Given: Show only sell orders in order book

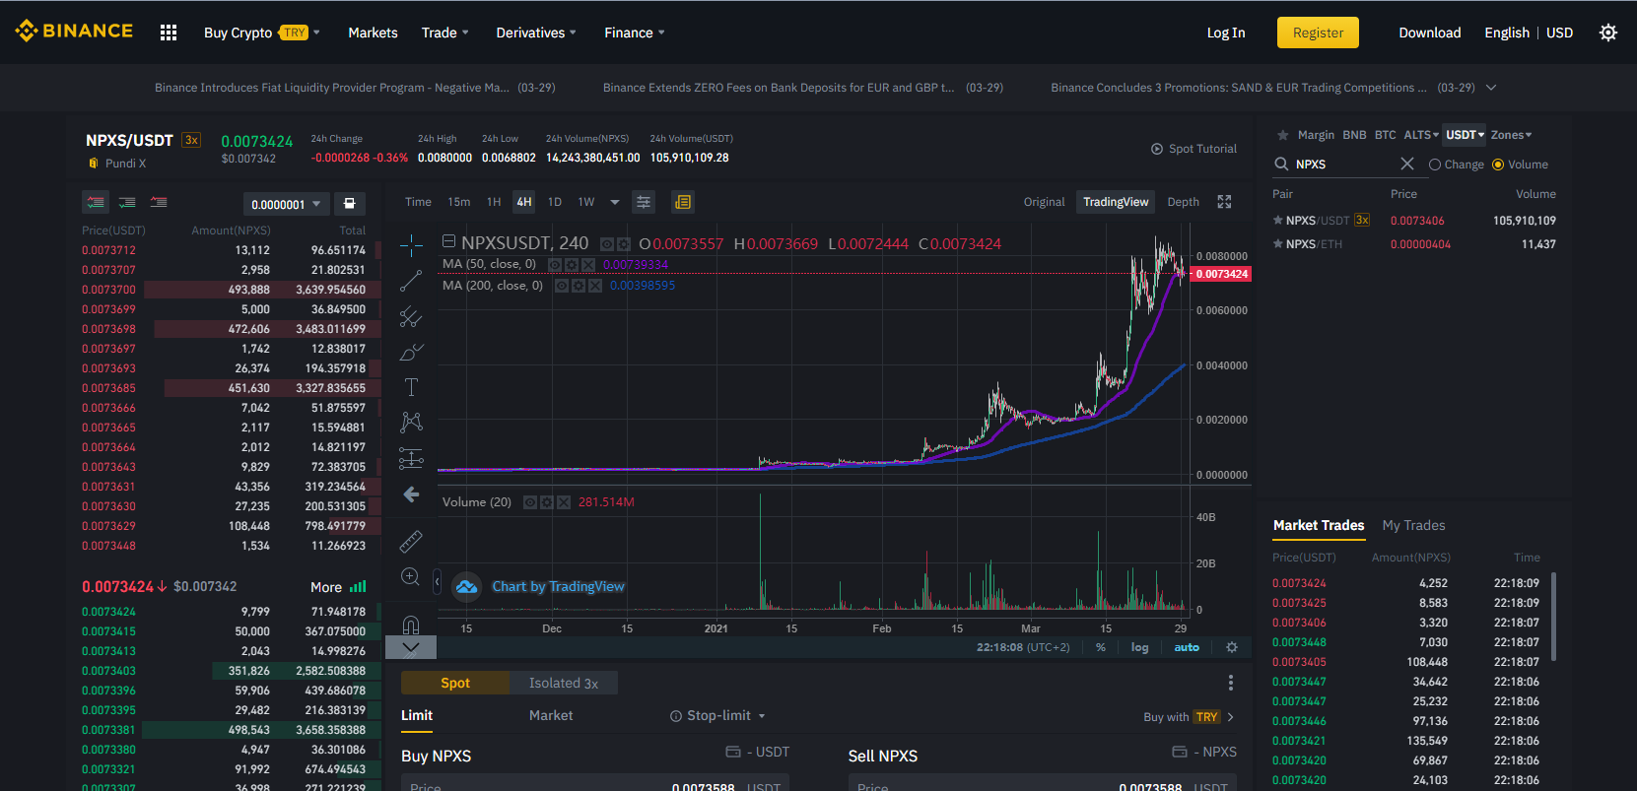Looking at the screenshot, I should click(x=159, y=202).
